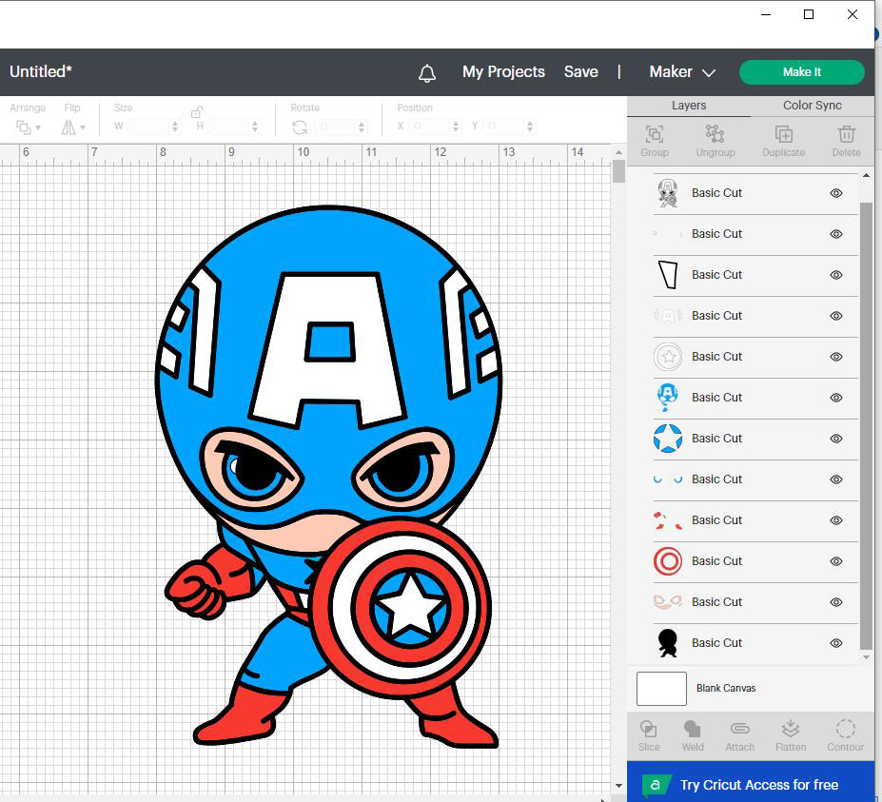Click the size lock aspect ratio icon
The image size is (882, 802).
point(196,112)
